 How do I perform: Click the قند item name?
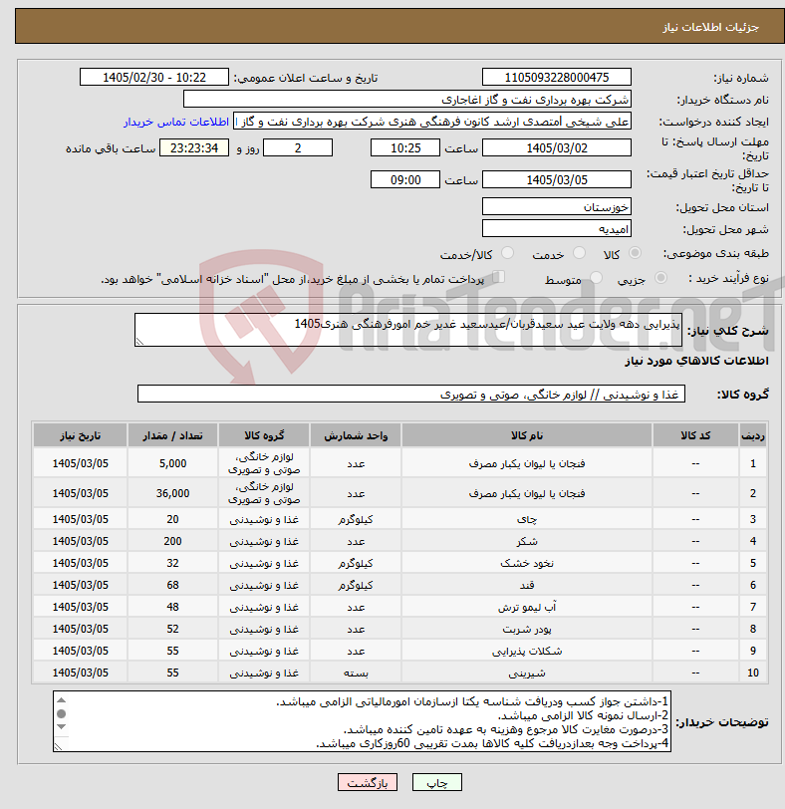click(527, 585)
